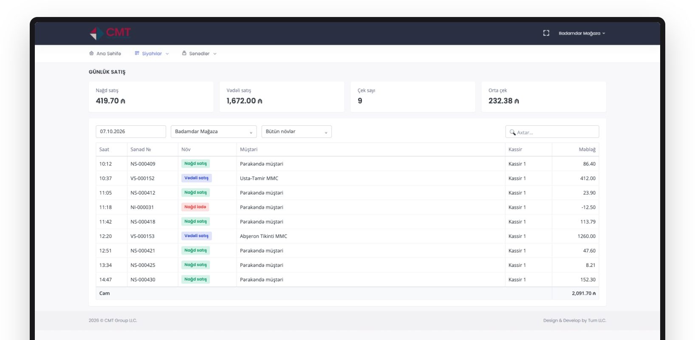Open the Siyahılar menu
Image resolution: width=695 pixels, height=340 pixels.
coord(152,54)
